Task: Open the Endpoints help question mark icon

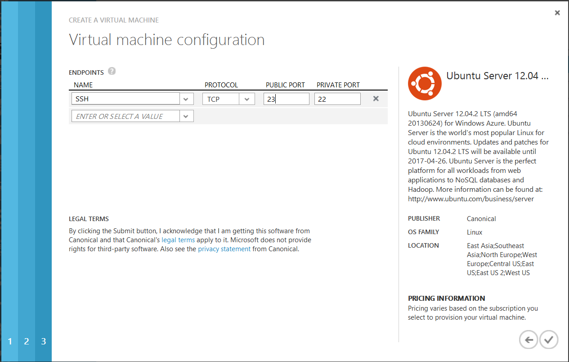Action: [112, 71]
